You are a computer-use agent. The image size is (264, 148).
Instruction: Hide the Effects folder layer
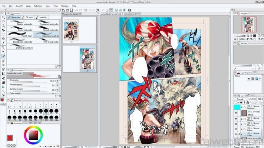click(236, 119)
